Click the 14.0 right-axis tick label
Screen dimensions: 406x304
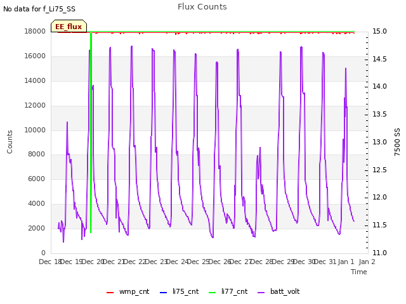tap(379, 86)
